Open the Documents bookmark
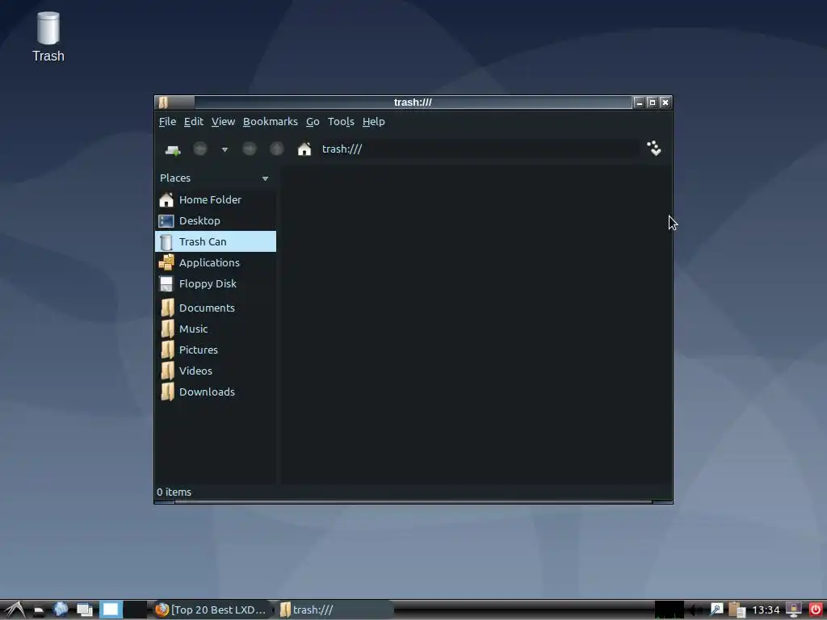The image size is (827, 620). (x=216, y=308)
